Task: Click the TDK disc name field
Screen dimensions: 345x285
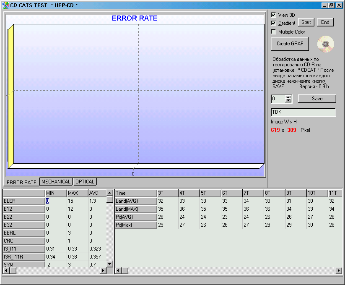Action: point(303,112)
